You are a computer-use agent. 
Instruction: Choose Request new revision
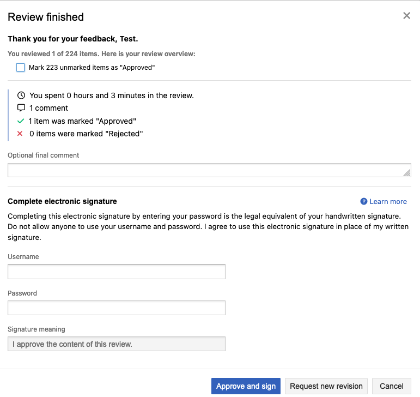(x=326, y=386)
